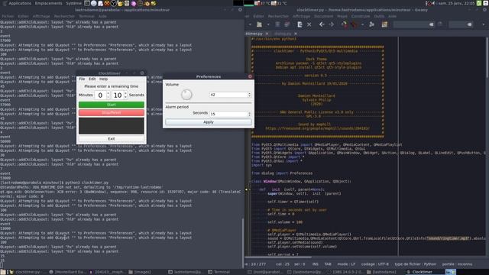Save current file icon in Geany toolbar
Screen dimensions: 489x275
[x=277, y=24]
